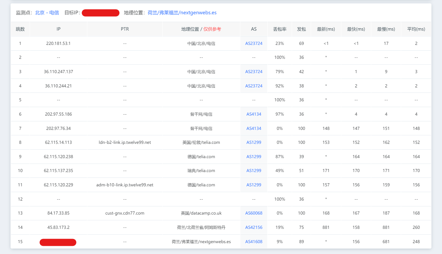442x254 pixels.
Task: Open AS4134 link for 202.97.55.186
Action: (x=254, y=114)
